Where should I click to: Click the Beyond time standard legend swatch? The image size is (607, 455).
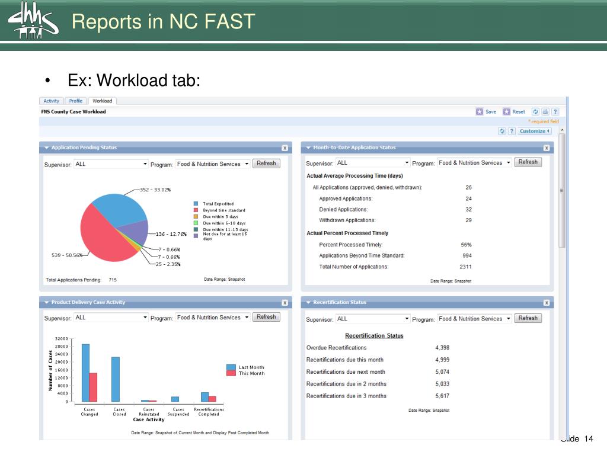[196, 210]
